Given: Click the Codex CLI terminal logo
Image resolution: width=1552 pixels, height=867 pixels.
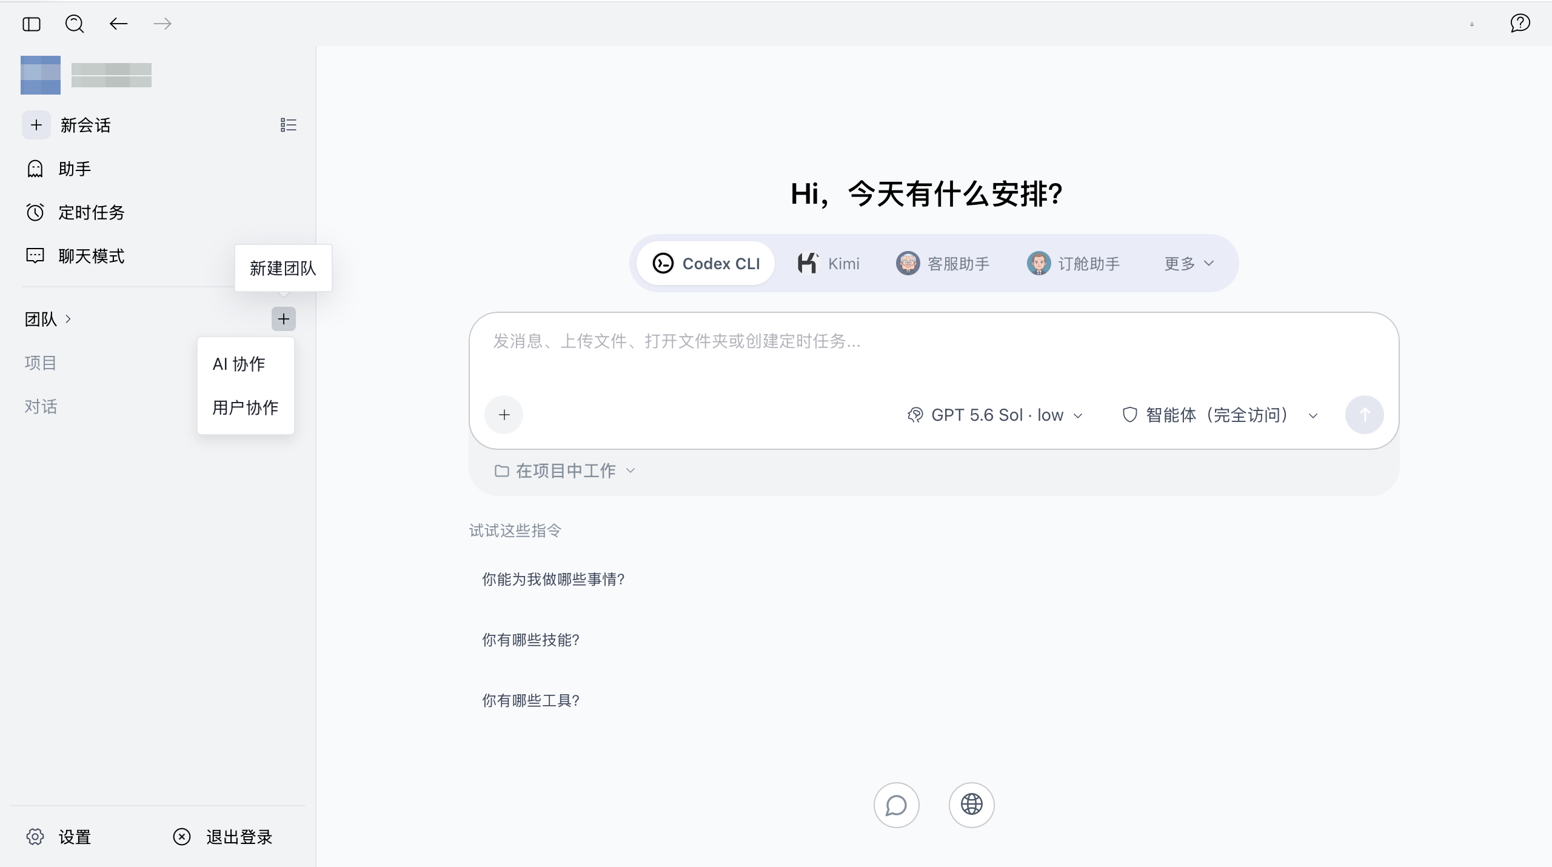Looking at the screenshot, I should [663, 264].
